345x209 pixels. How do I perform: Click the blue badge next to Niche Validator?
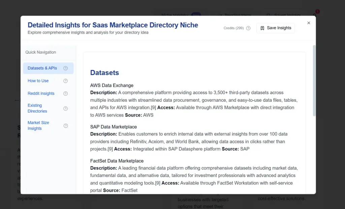[x=196, y=15]
